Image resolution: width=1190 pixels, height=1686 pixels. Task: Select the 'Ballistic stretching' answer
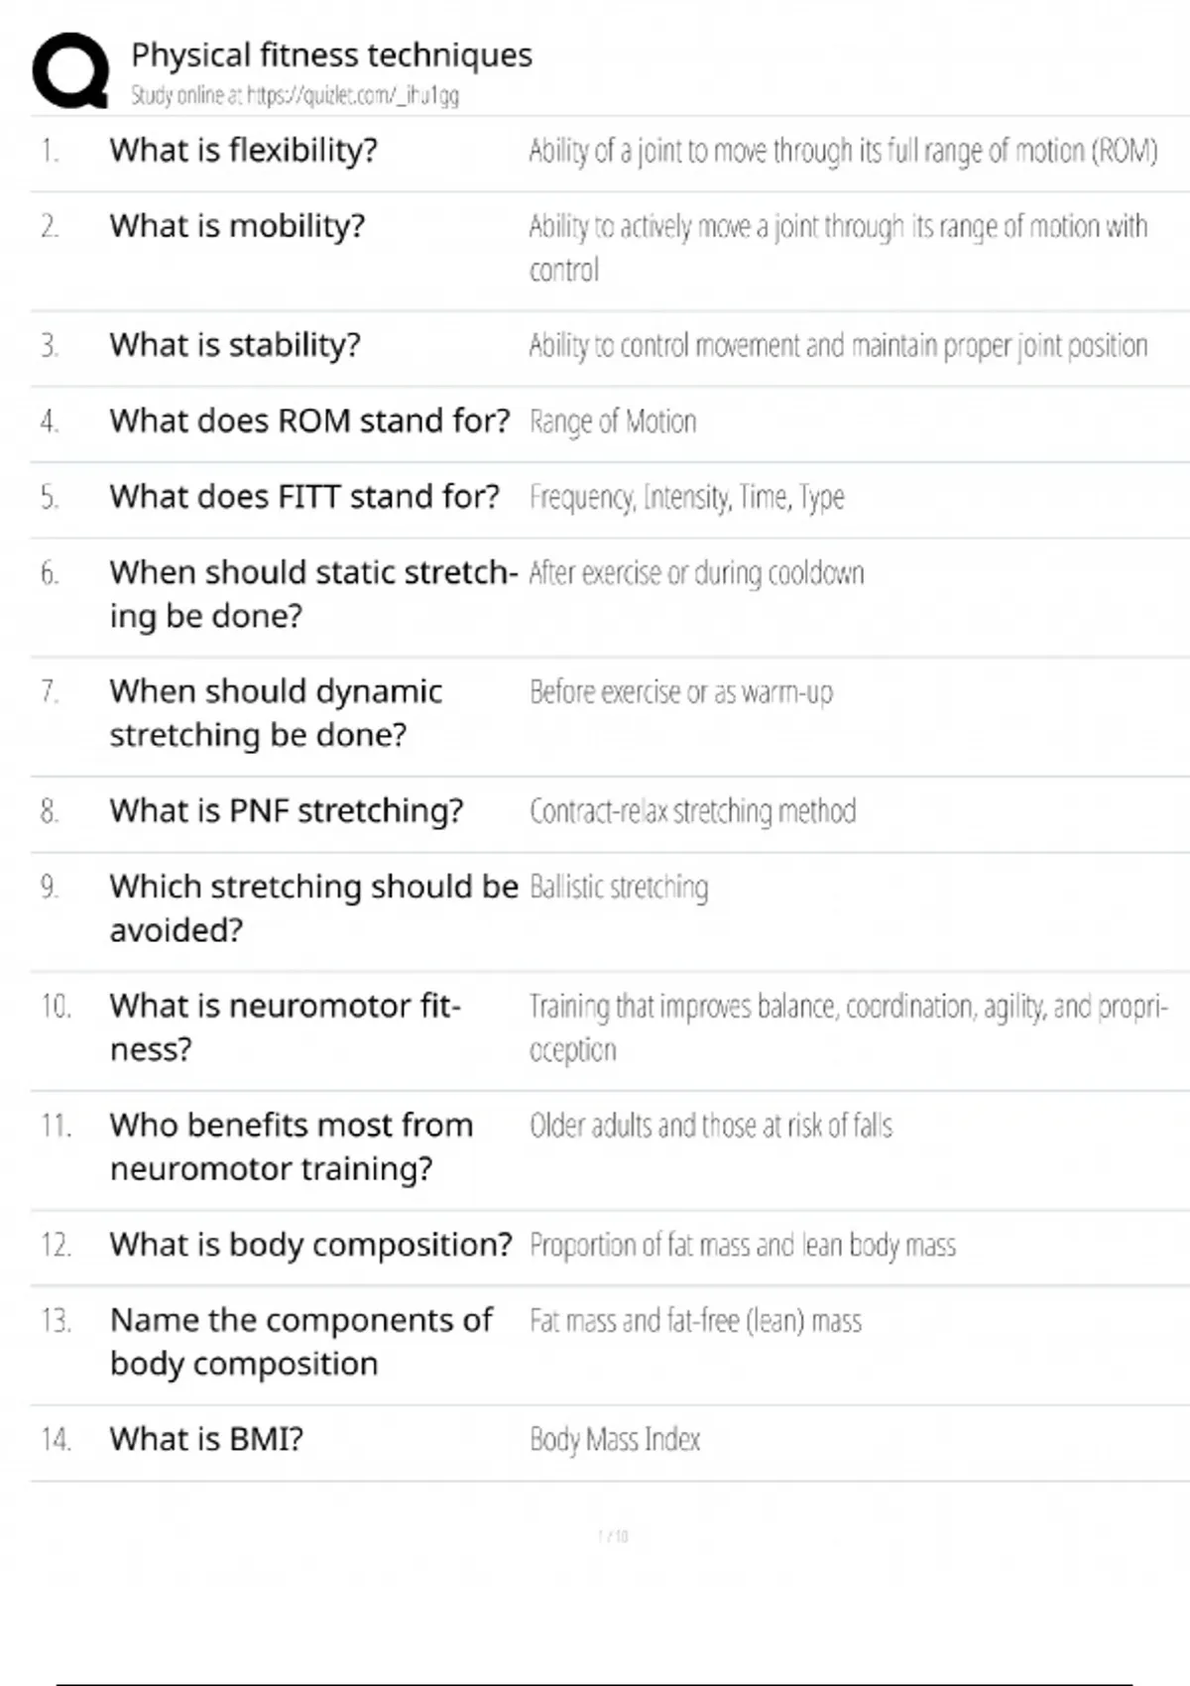pyautogui.click(x=619, y=887)
